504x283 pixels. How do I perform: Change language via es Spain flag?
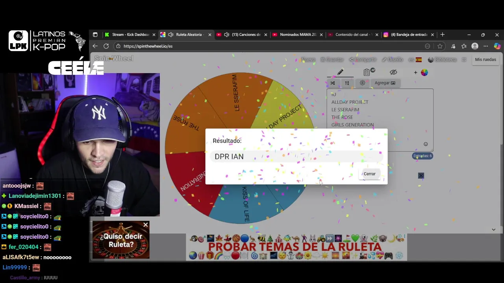(415, 60)
